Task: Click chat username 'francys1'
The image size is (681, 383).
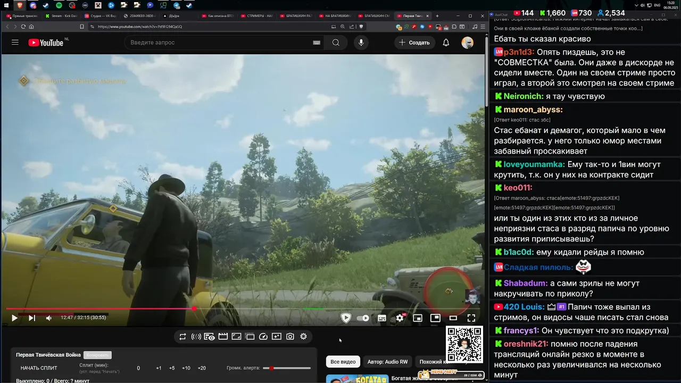Action: pos(521,331)
